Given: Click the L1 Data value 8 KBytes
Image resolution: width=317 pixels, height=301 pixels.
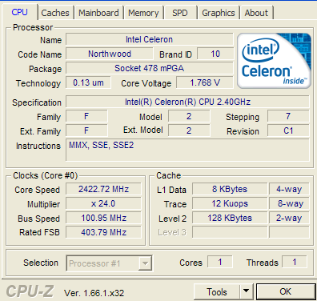Looking at the screenshot, I should (230, 189).
